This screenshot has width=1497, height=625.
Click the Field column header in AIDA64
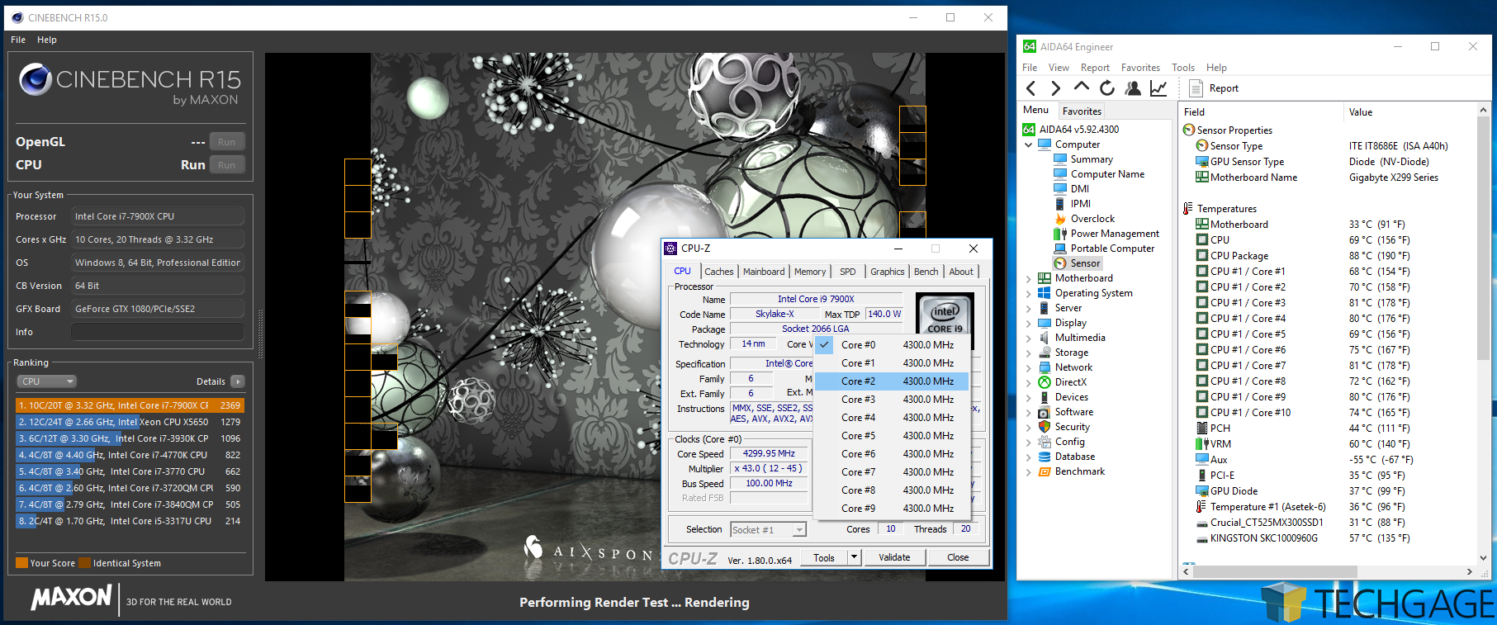click(x=1261, y=112)
